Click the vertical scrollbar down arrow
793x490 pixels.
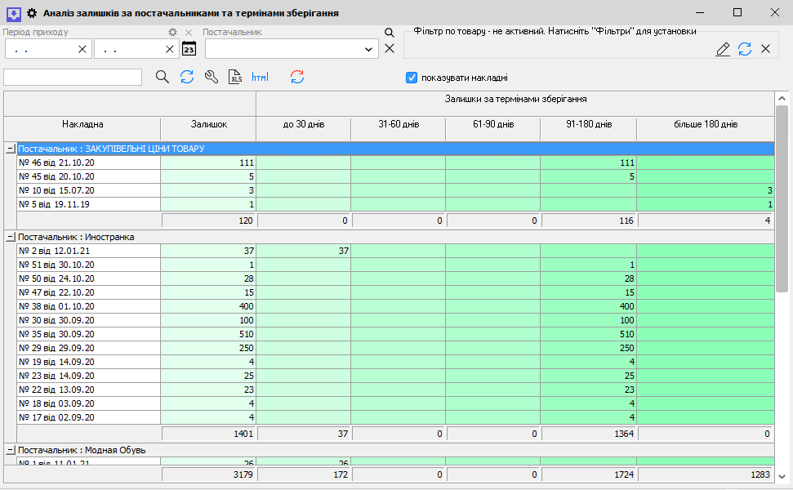pos(782,475)
